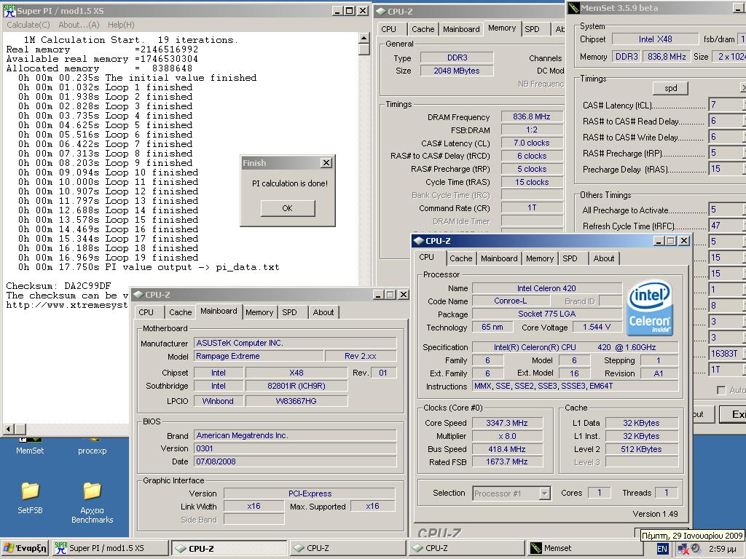Screen dimensions: 746x559
Task: Open the Selection Processor #1 dropdown
Action: pyautogui.click(x=511, y=493)
